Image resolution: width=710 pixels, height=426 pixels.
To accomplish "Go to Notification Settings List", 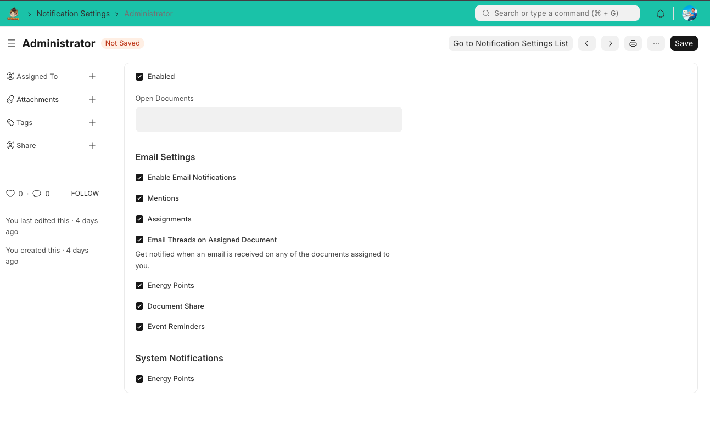I will 510,43.
